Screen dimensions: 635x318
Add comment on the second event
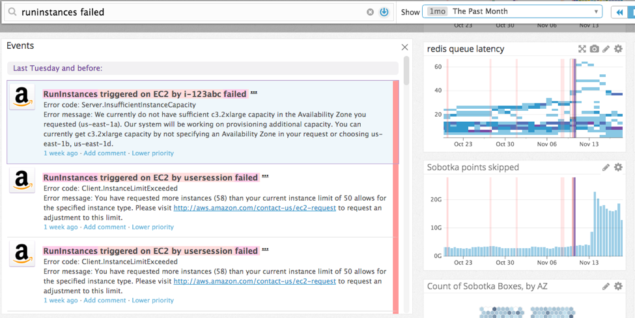(x=104, y=227)
